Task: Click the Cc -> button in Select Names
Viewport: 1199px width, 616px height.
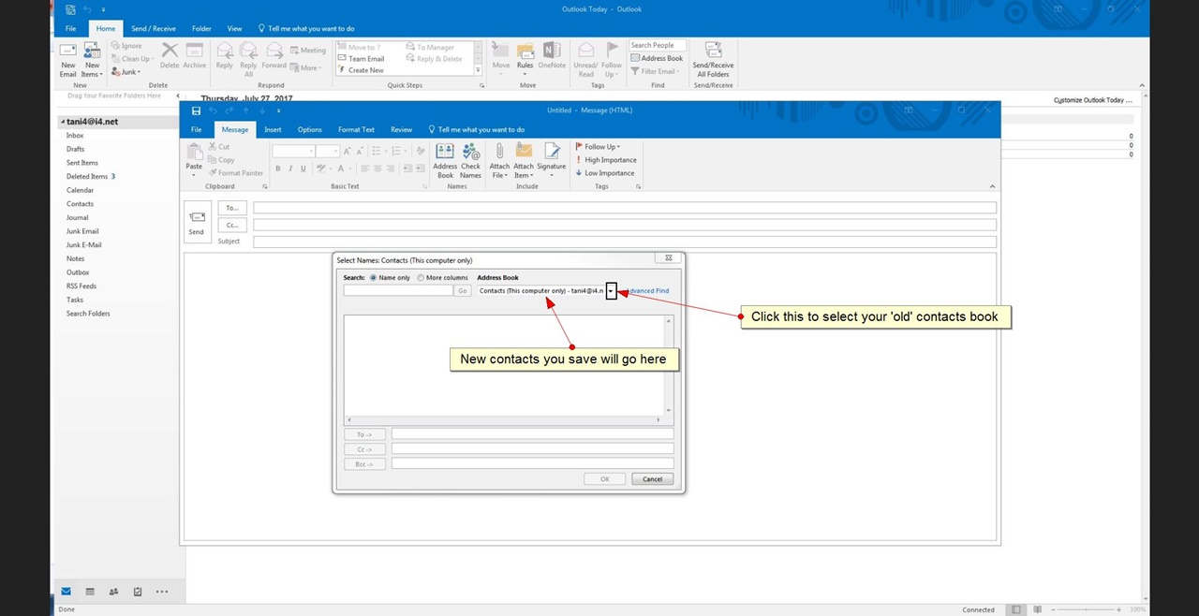Action: 364,449
